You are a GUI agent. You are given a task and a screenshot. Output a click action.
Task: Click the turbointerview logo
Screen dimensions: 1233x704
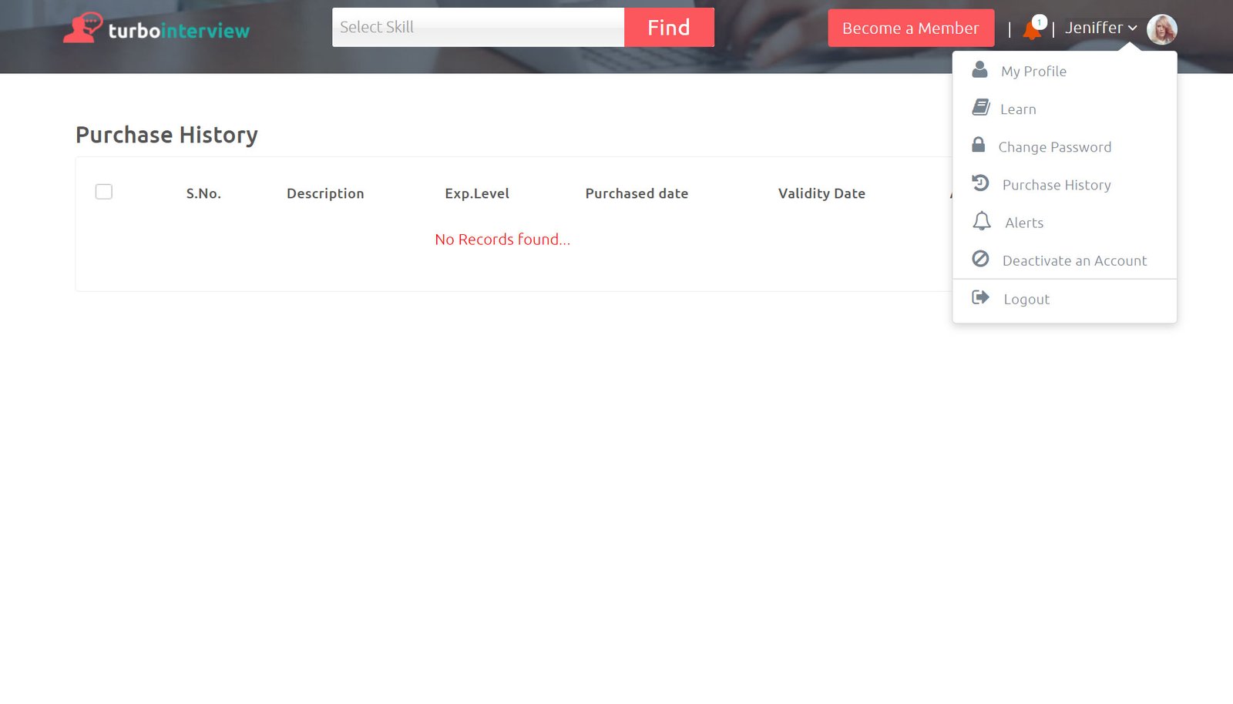click(x=156, y=28)
